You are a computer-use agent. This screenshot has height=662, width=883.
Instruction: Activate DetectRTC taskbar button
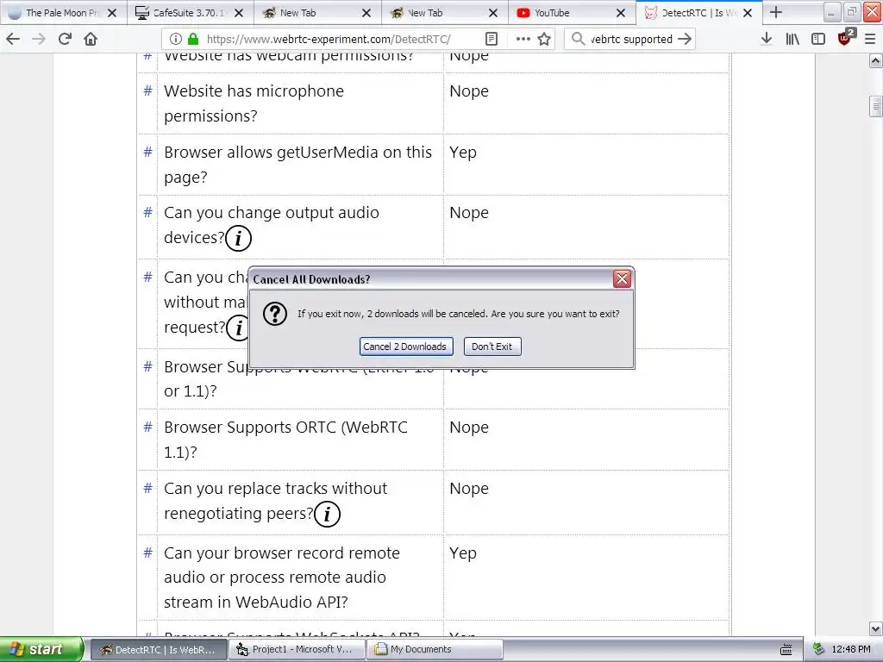(x=159, y=650)
